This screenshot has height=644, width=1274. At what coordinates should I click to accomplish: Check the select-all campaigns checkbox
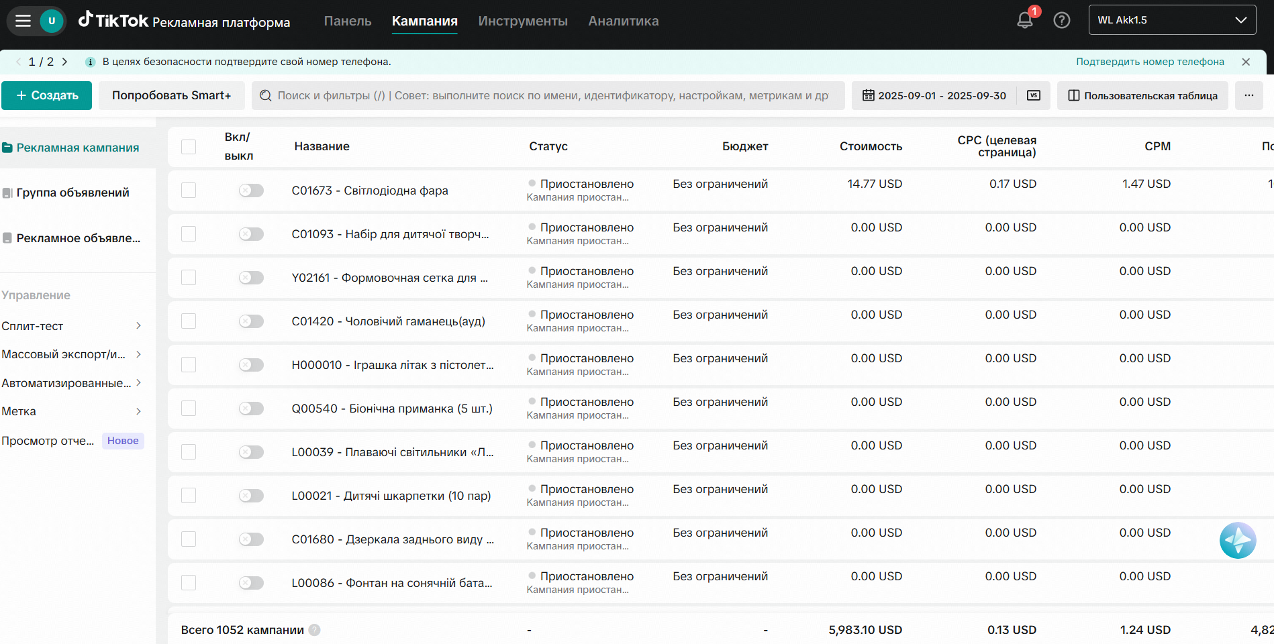(x=189, y=147)
